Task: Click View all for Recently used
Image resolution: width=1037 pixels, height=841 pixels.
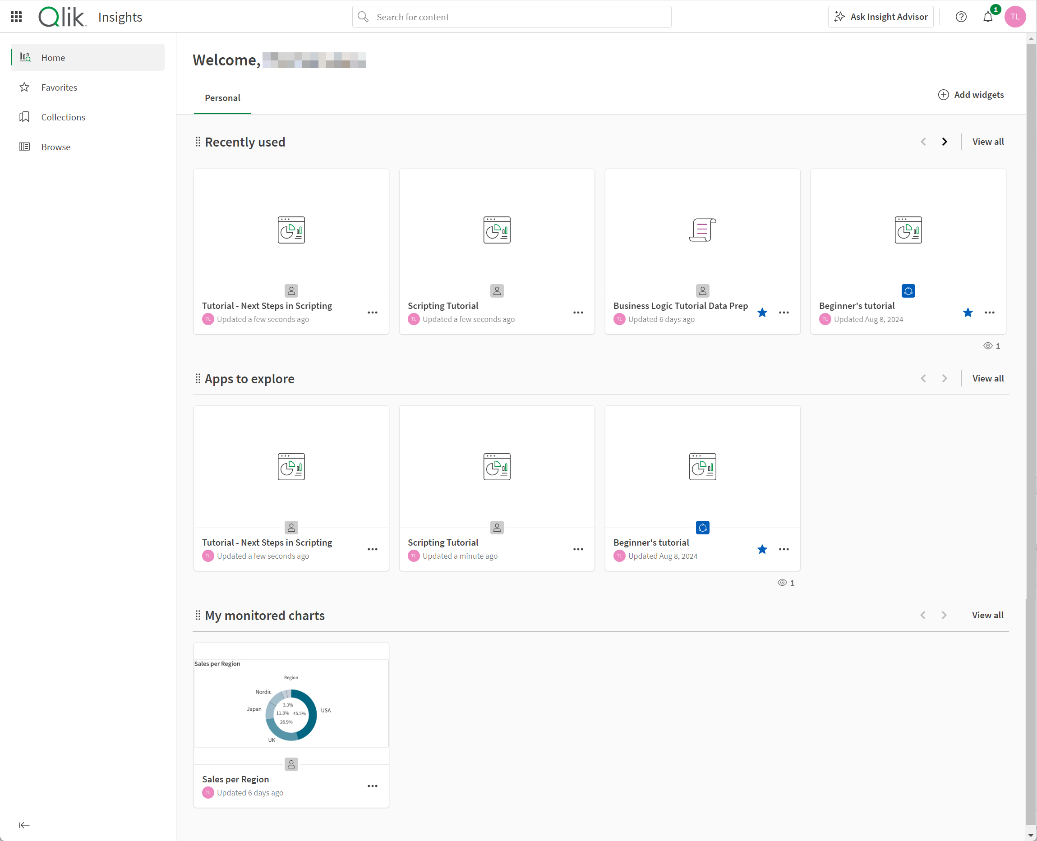Action: click(987, 141)
